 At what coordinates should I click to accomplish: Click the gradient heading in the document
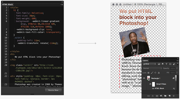tap(138, 17)
